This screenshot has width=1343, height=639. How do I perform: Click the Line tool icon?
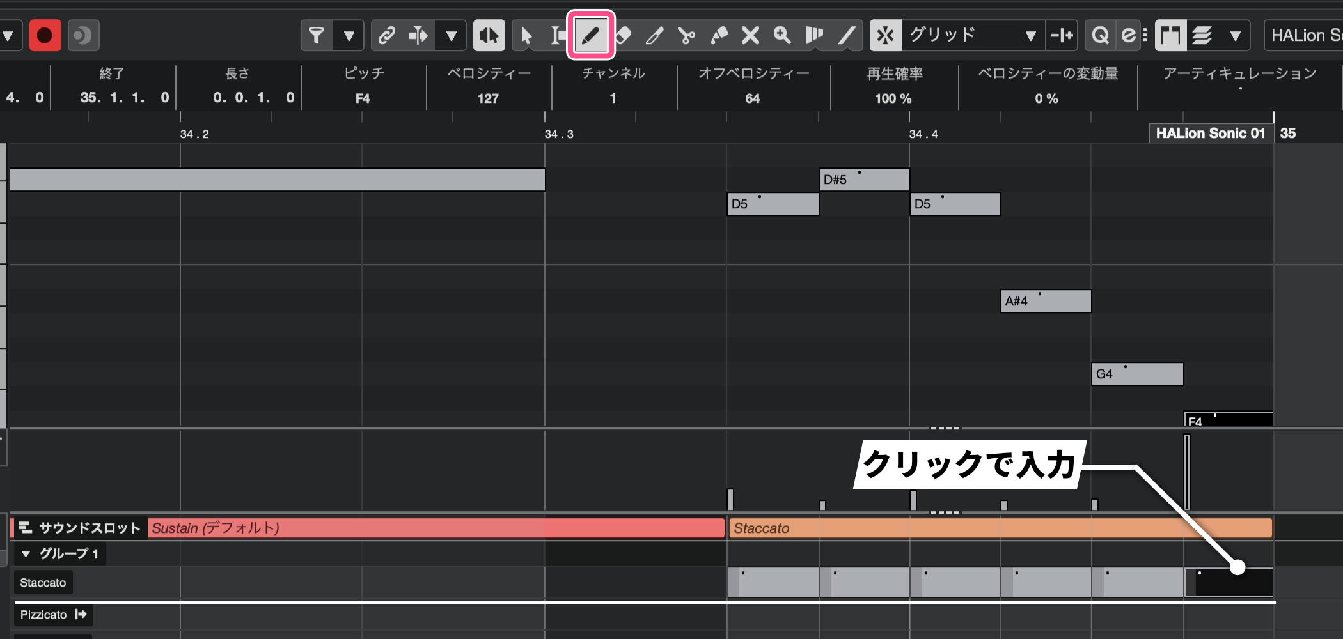(846, 35)
